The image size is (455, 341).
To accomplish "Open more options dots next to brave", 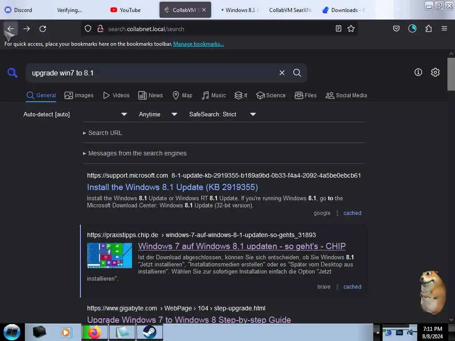I will pyautogui.click(x=337, y=287).
